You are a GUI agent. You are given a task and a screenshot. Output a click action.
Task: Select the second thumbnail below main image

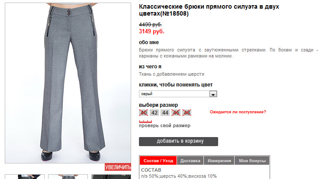[68, 176]
